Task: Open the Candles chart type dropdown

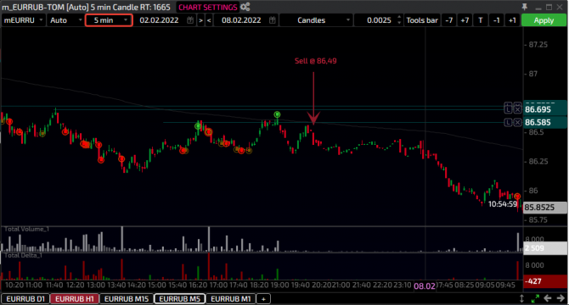Action: pyautogui.click(x=316, y=20)
